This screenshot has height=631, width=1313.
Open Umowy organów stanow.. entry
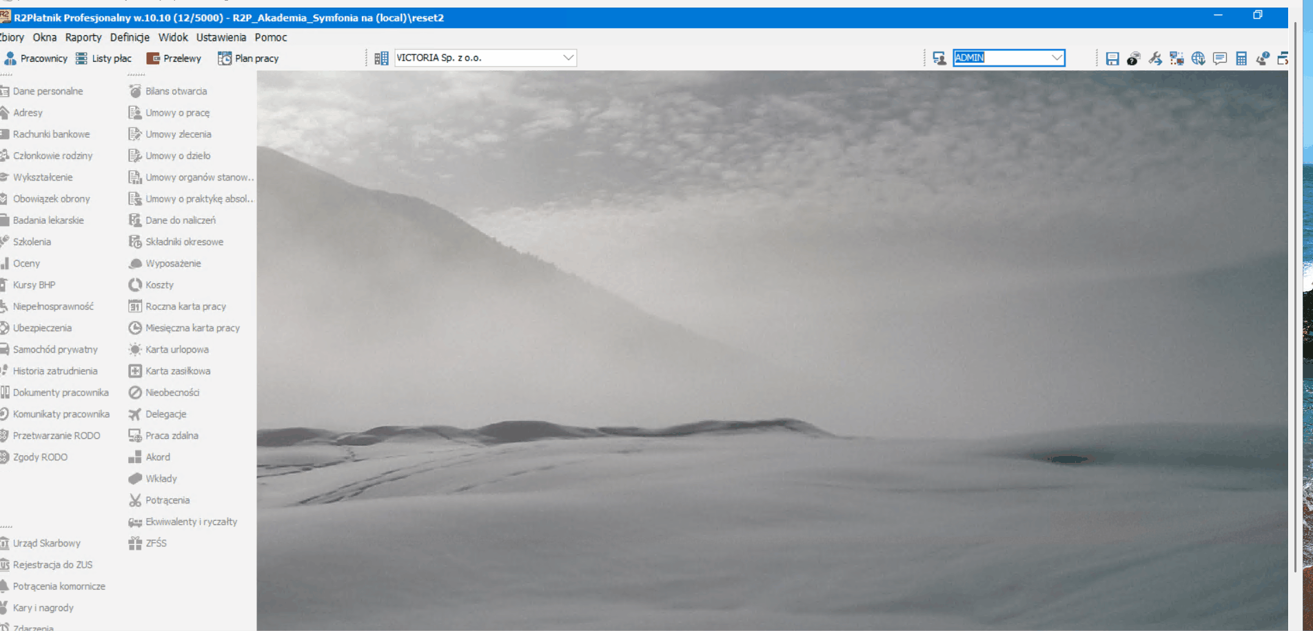click(x=191, y=177)
